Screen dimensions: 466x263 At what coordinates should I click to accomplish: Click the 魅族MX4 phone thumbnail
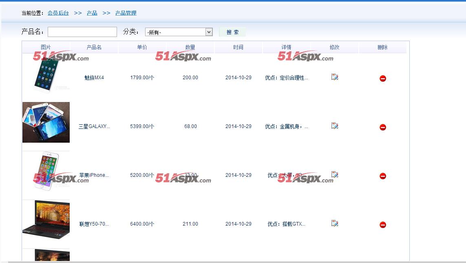46,75
